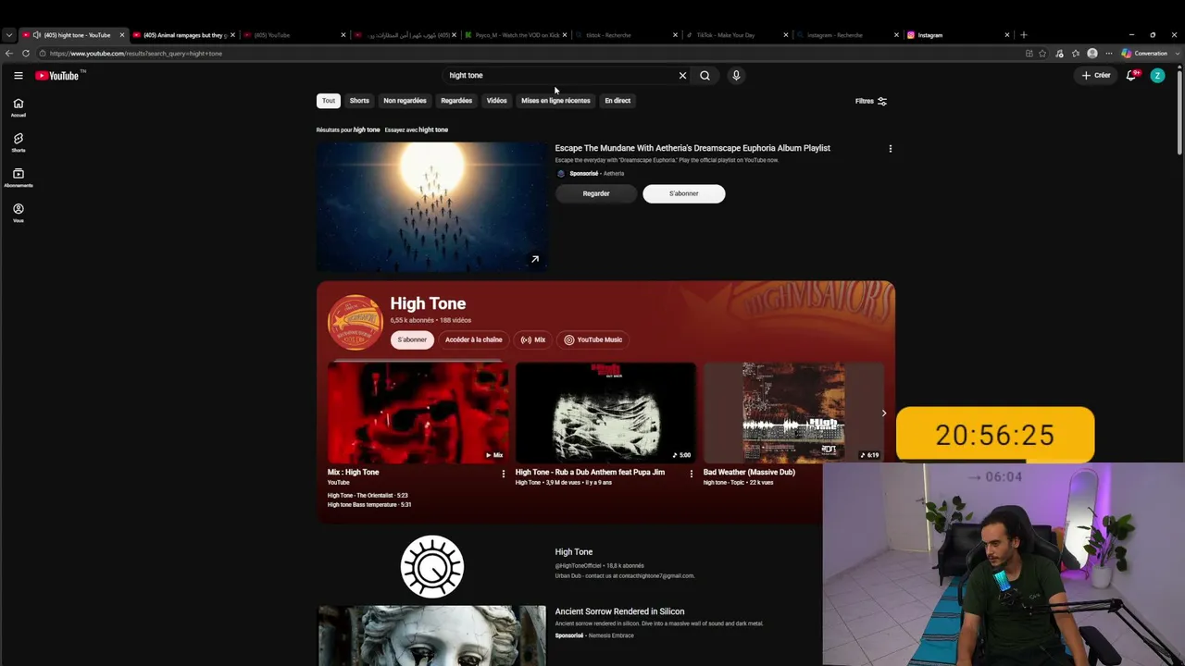1185x666 pixels.
Task: Filter results by Shorts chip
Action: (x=359, y=101)
